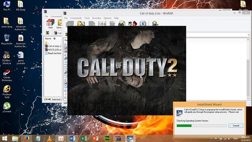This screenshot has height=142, width=252.
Task: Click the ENG language indicator in tray
Action: click(x=235, y=138)
